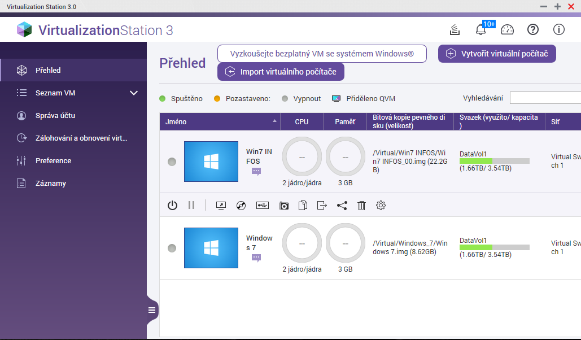Clone the VM using copy icon
581x340 pixels.
coord(303,206)
